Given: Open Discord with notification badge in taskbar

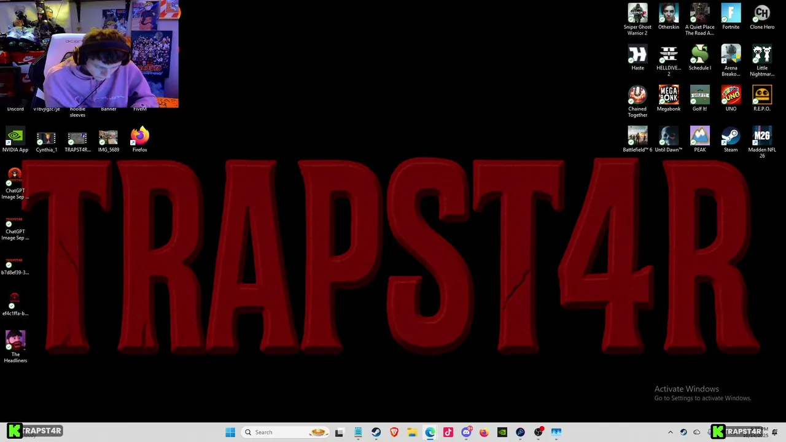Looking at the screenshot, I should click(466, 432).
